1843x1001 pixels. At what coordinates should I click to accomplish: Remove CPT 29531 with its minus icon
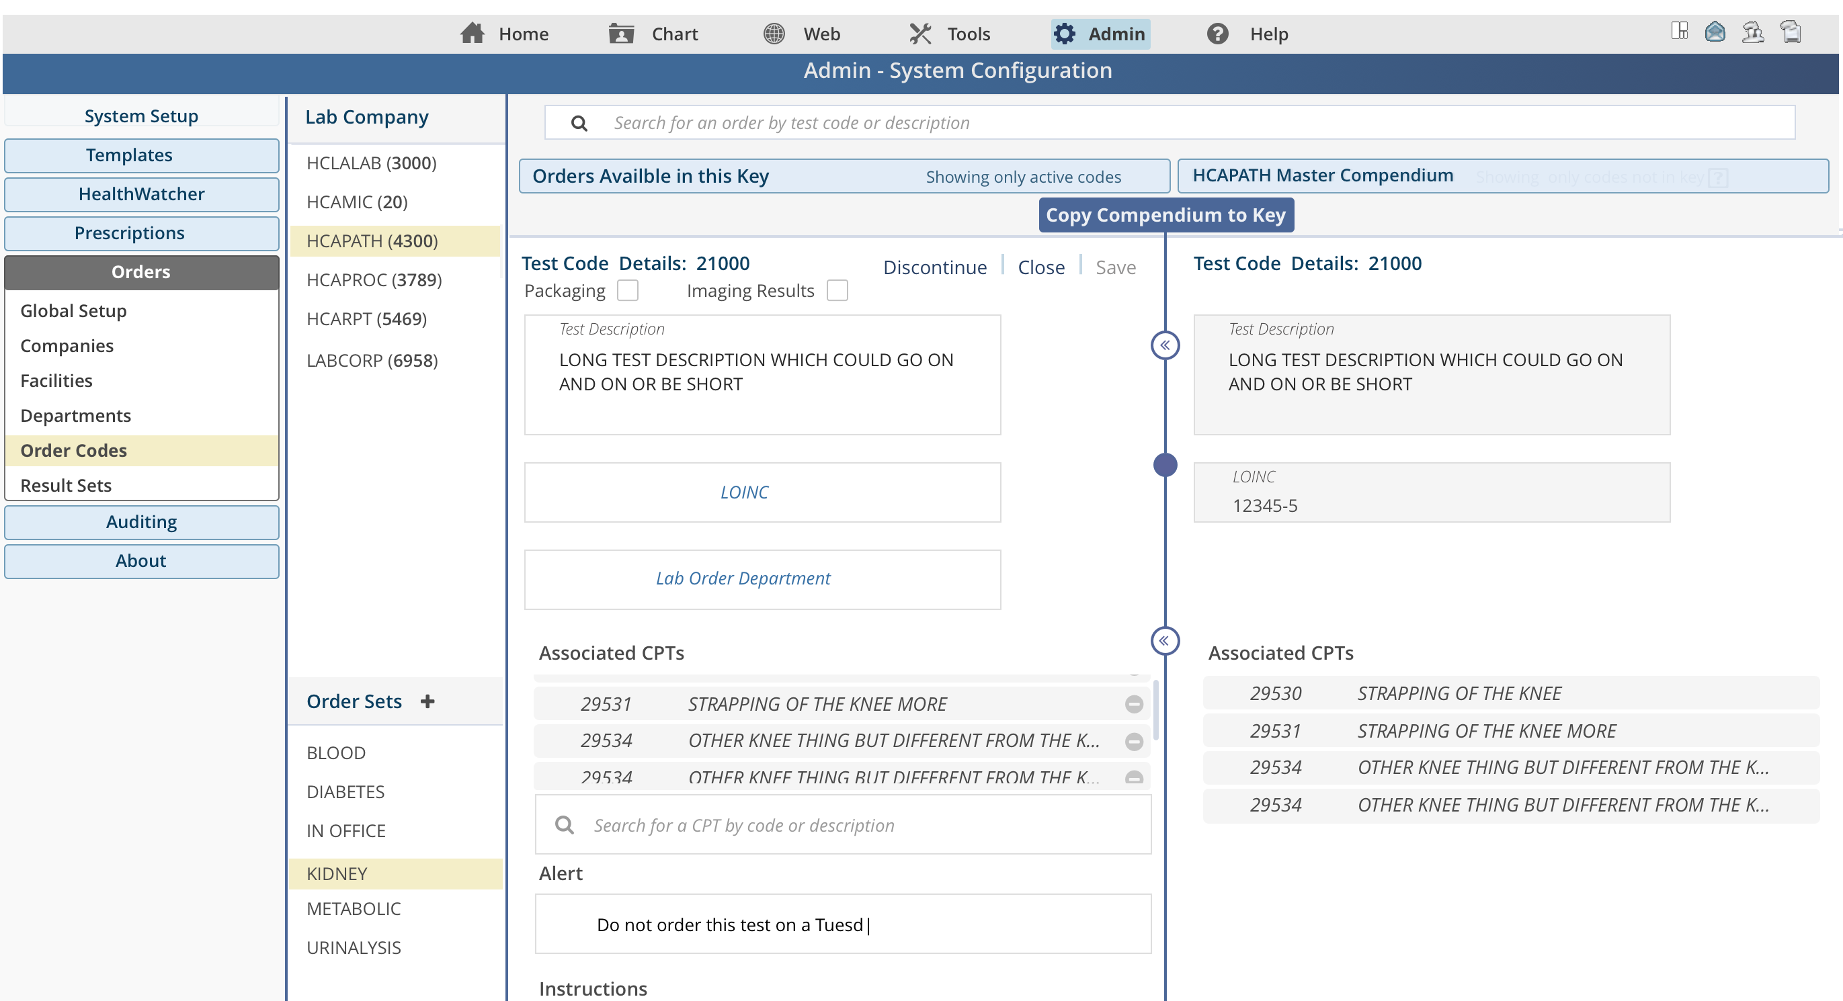[x=1133, y=704]
